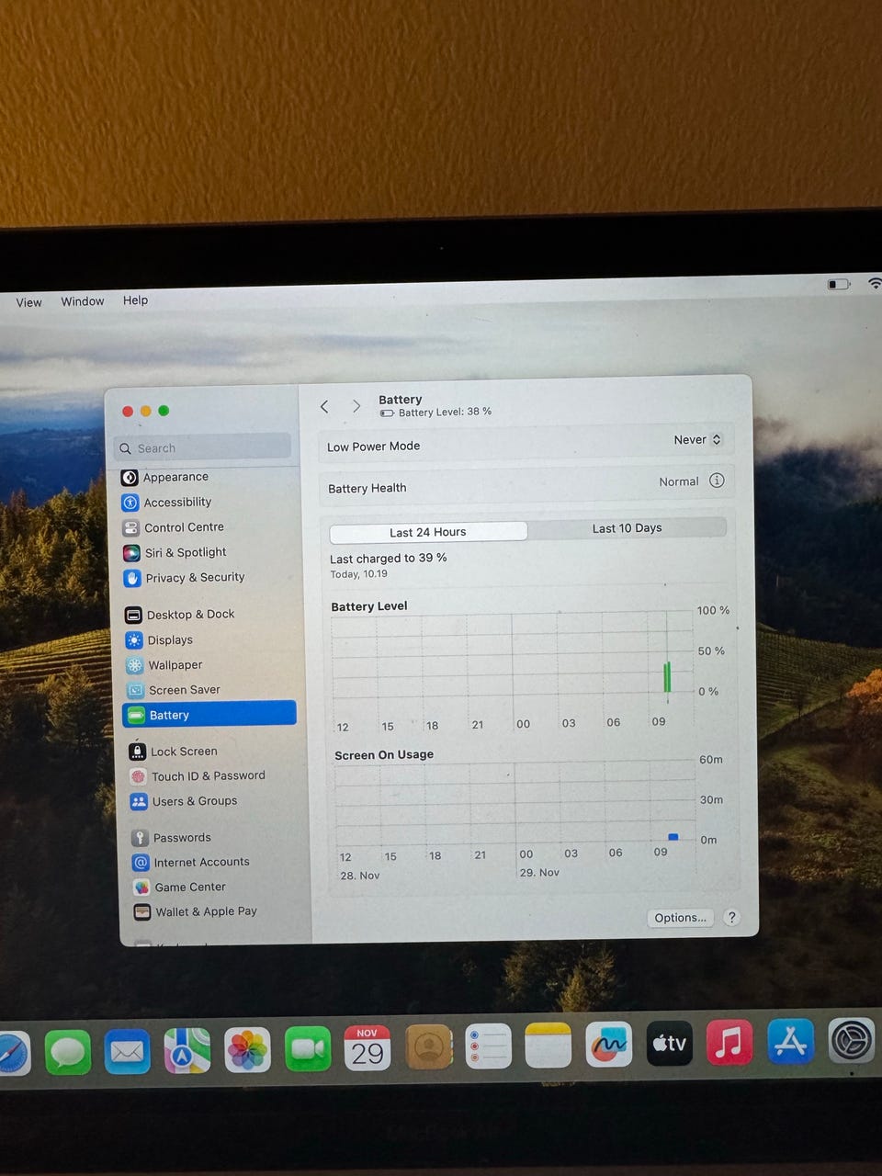Select Game Center in sidebar

[x=180, y=887]
